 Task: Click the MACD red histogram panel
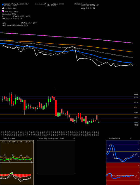(x=17, y=174)
